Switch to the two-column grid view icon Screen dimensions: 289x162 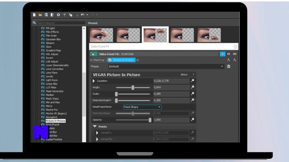pyautogui.click(x=229, y=54)
